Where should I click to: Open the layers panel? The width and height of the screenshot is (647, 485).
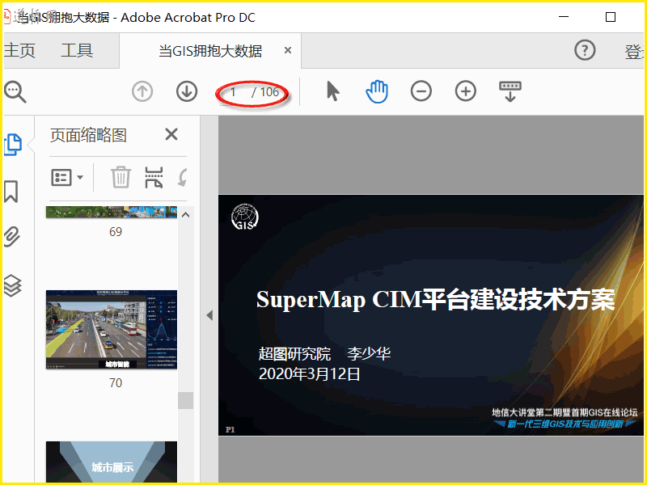(x=12, y=285)
